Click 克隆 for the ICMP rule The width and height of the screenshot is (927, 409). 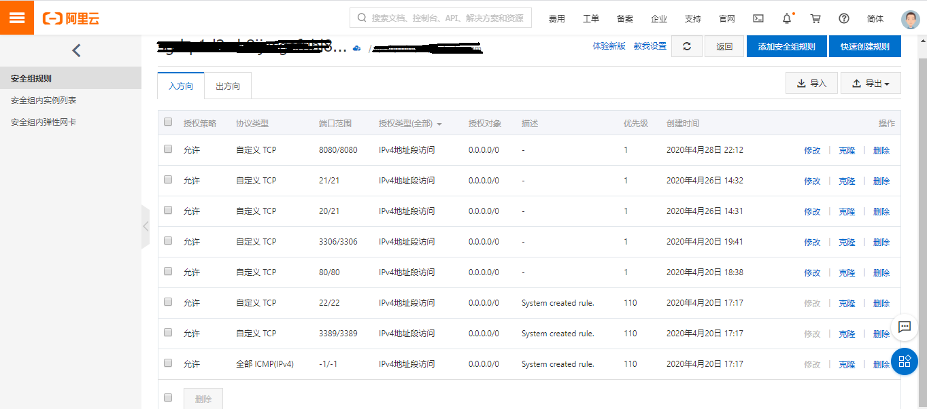pyautogui.click(x=847, y=365)
